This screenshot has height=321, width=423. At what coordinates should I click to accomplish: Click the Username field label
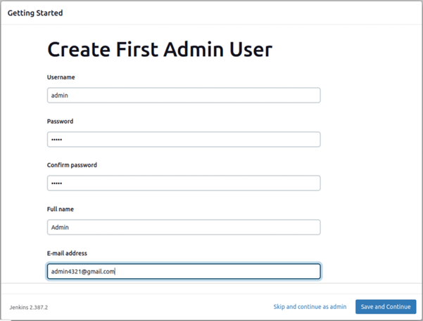[61, 77]
